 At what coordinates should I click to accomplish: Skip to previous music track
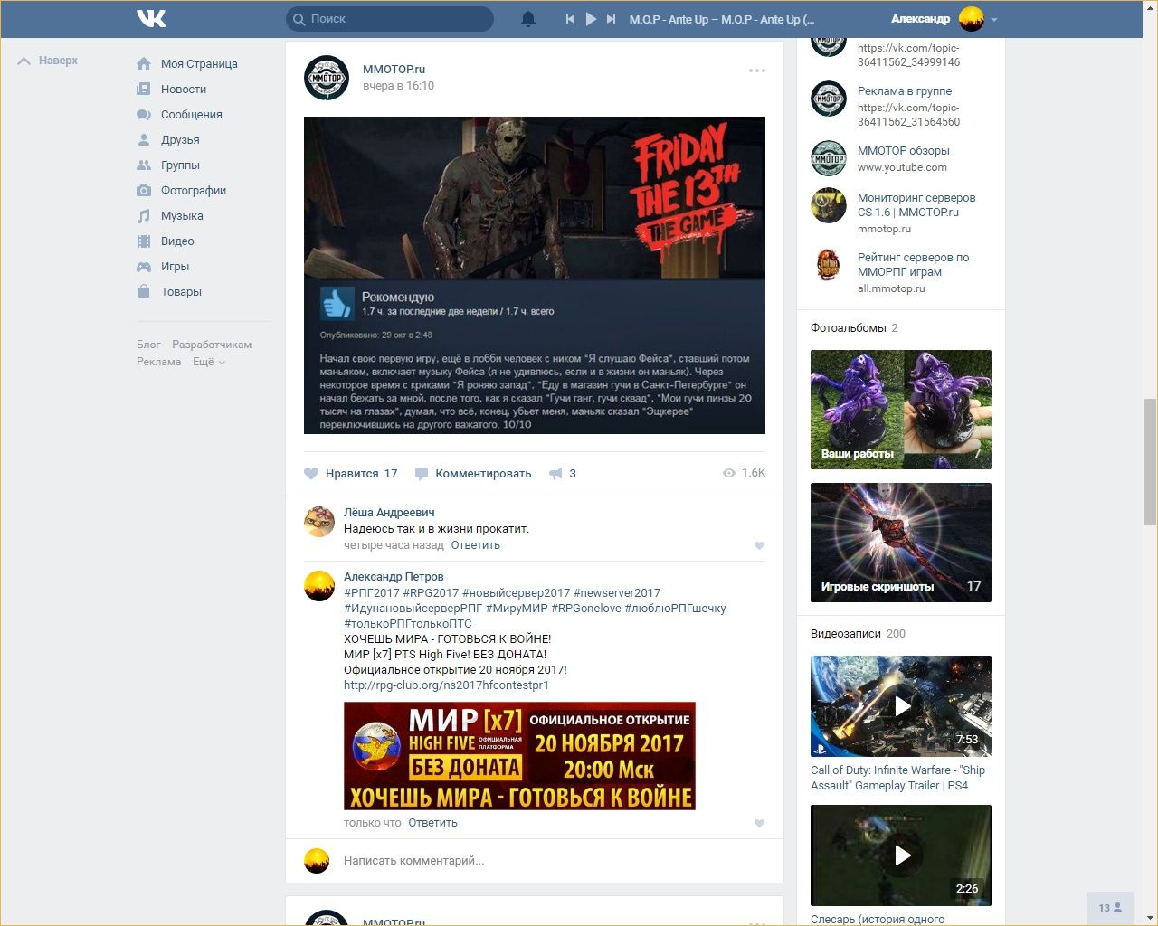[x=570, y=19]
